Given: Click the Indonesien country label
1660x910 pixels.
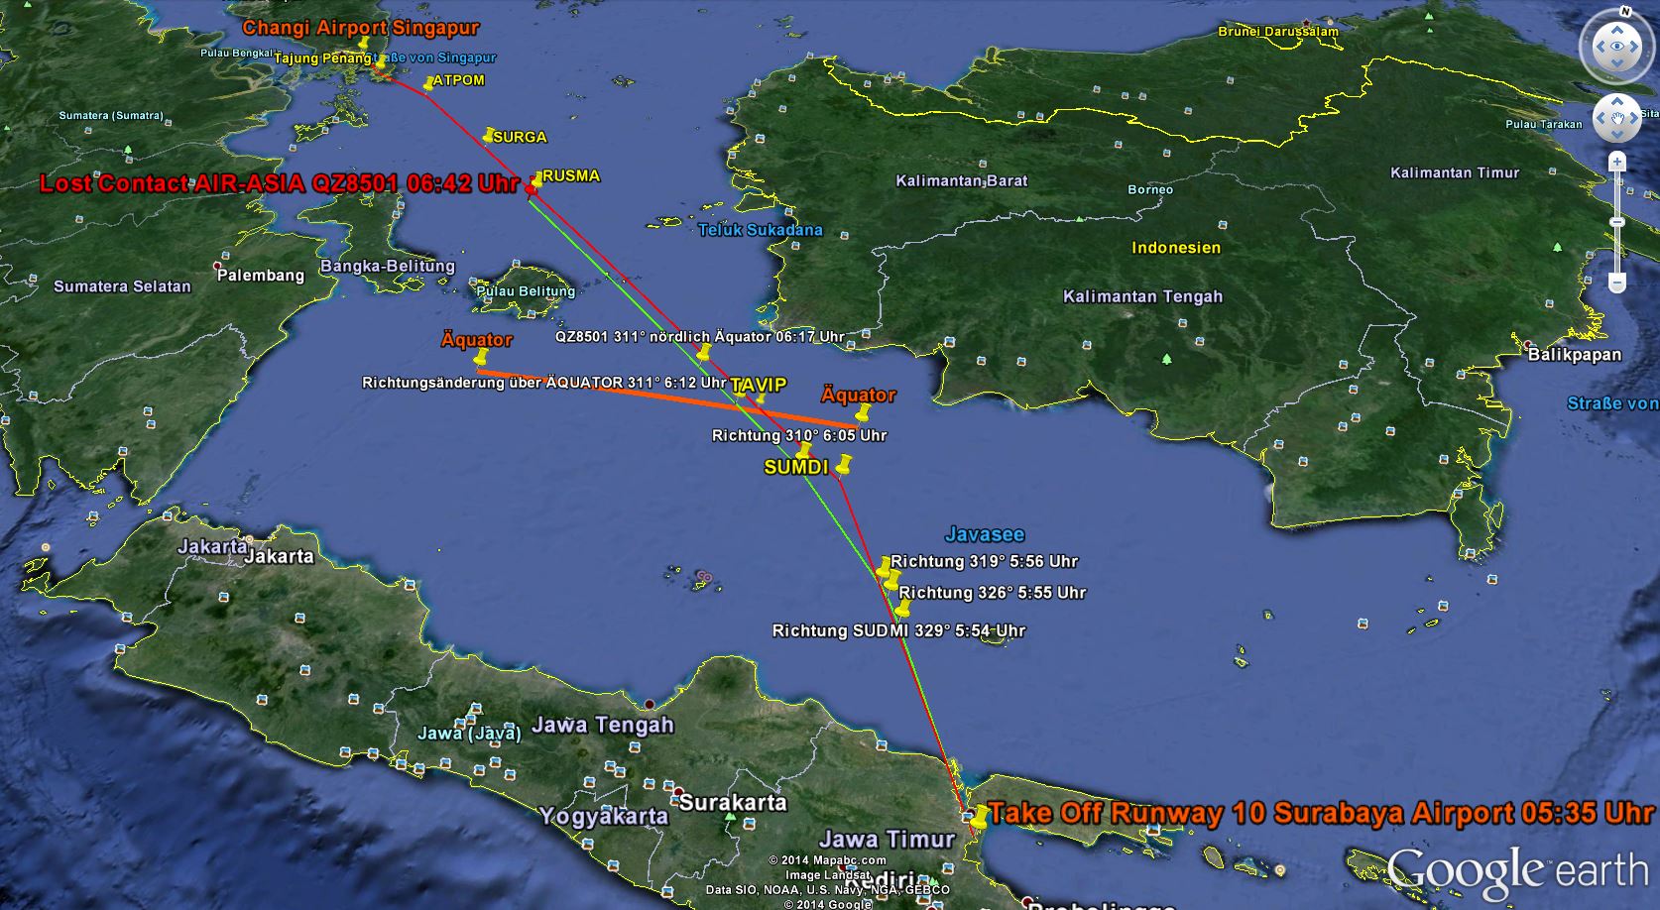Looking at the screenshot, I should click(1176, 248).
